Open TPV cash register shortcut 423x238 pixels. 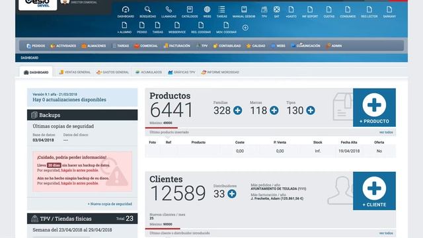point(264,12)
